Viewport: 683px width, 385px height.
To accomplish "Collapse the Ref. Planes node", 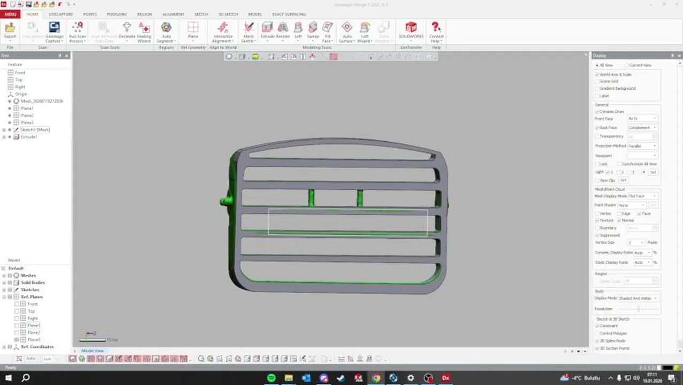I will pyautogui.click(x=4, y=297).
